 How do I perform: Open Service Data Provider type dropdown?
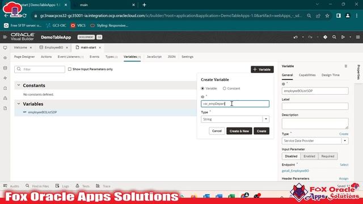pyautogui.click(x=345, y=141)
